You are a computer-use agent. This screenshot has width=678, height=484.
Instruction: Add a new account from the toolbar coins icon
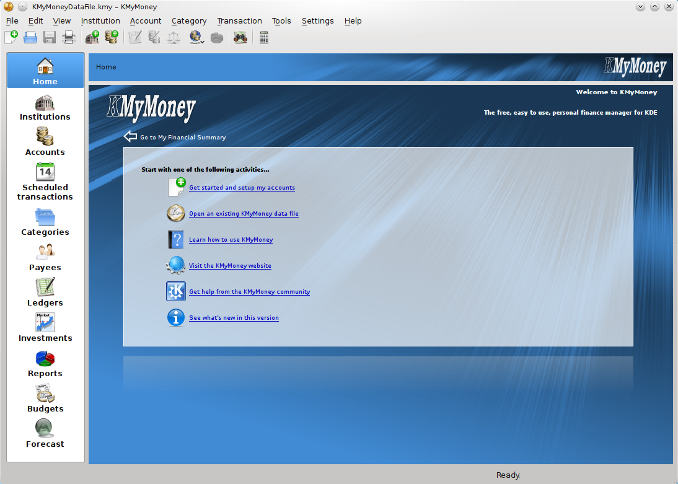111,38
